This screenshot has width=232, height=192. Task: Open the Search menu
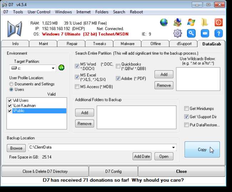pos(119,12)
